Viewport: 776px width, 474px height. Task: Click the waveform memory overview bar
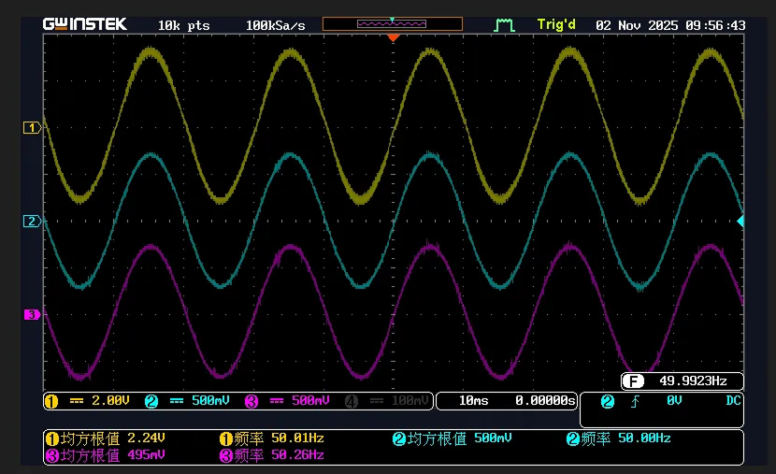[393, 23]
